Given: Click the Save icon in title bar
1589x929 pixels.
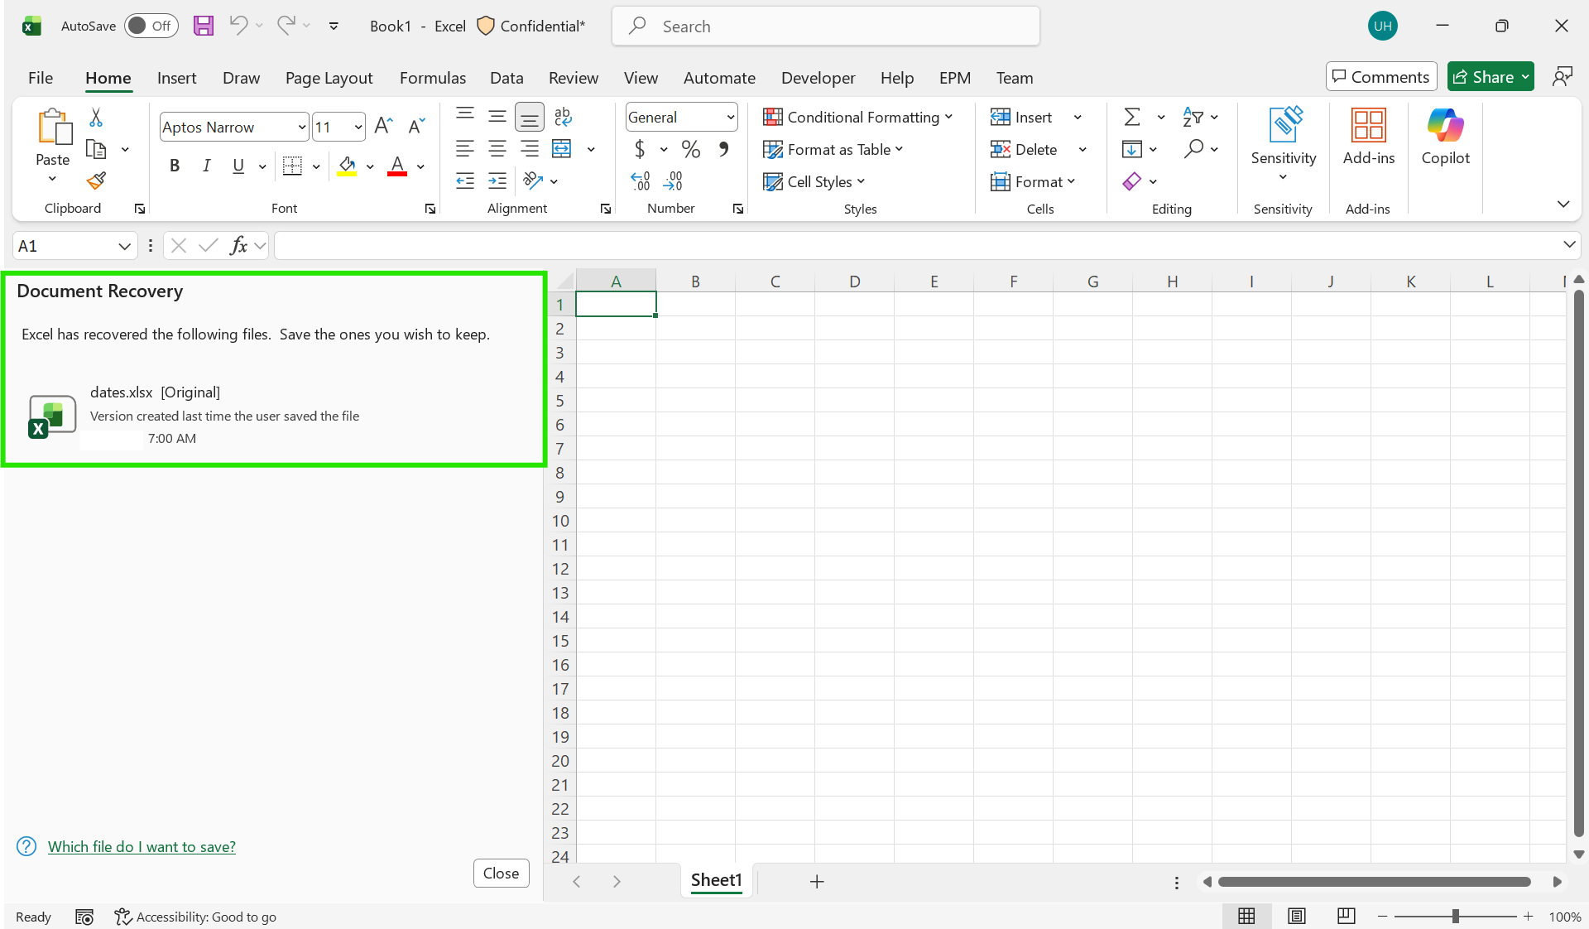Looking at the screenshot, I should coord(203,26).
